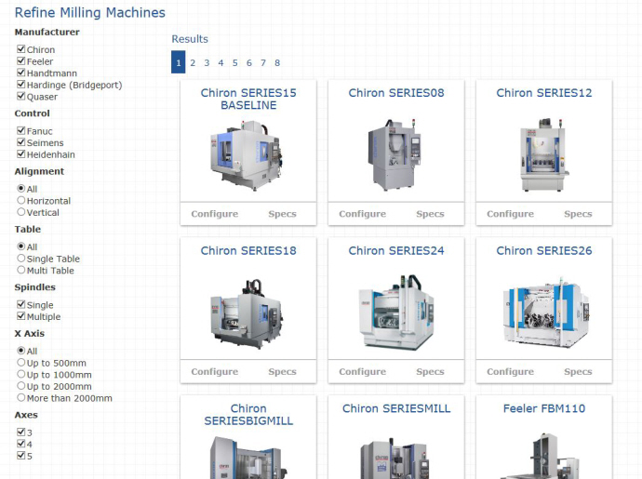View Specs for Chiron SERIES15 BASELINE
This screenshot has width=642, height=479.
pyautogui.click(x=283, y=214)
